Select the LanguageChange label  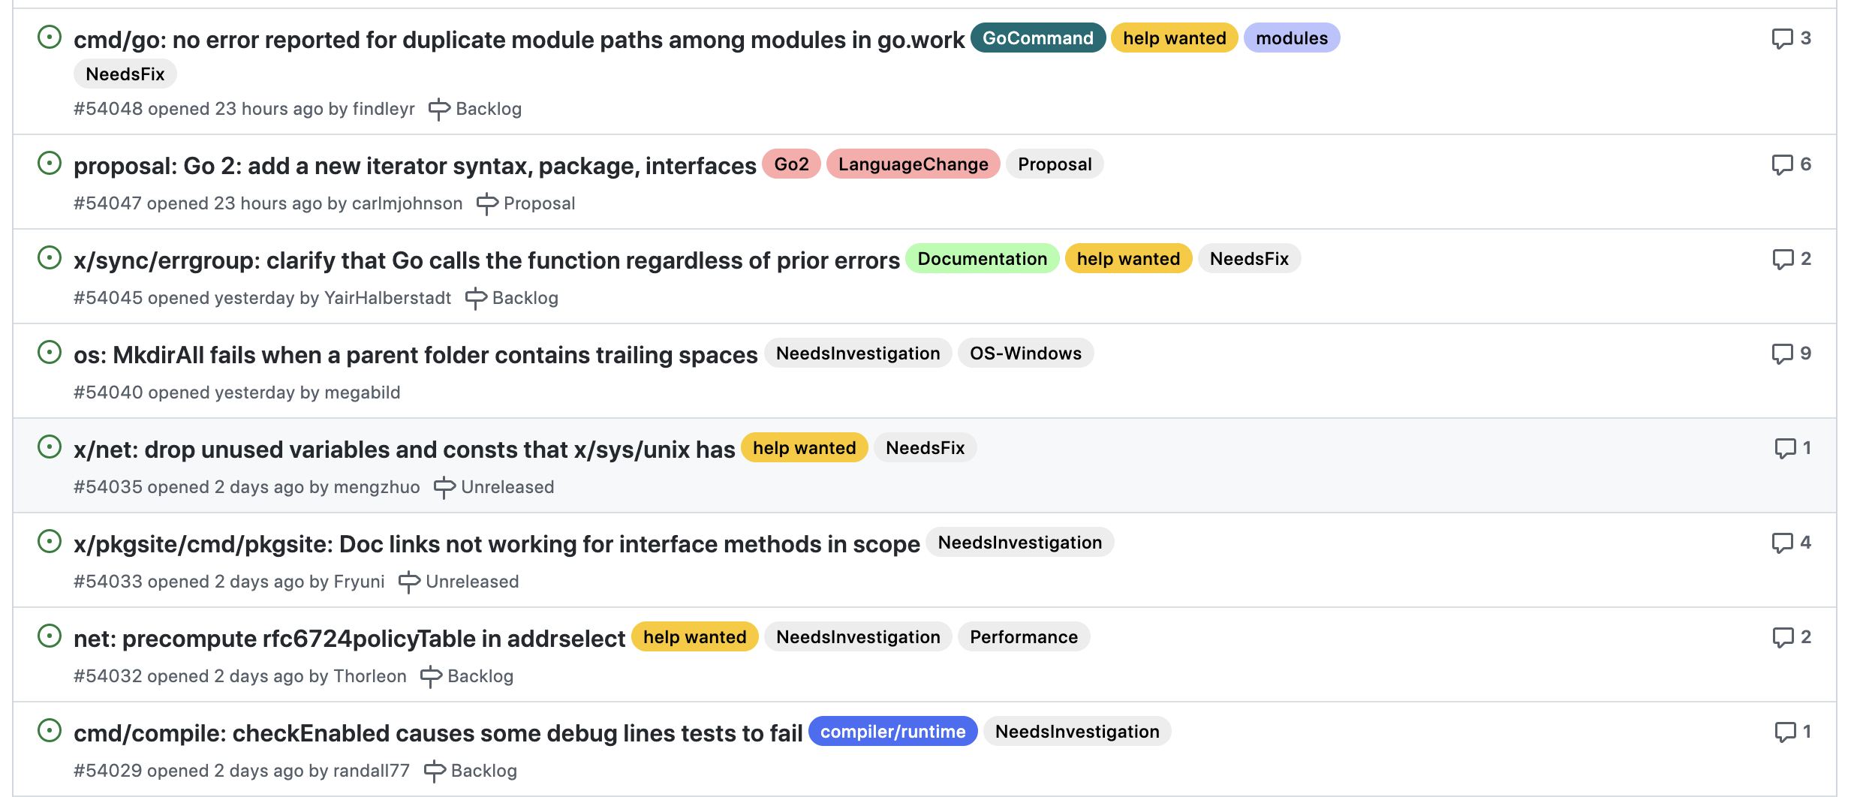click(x=913, y=164)
